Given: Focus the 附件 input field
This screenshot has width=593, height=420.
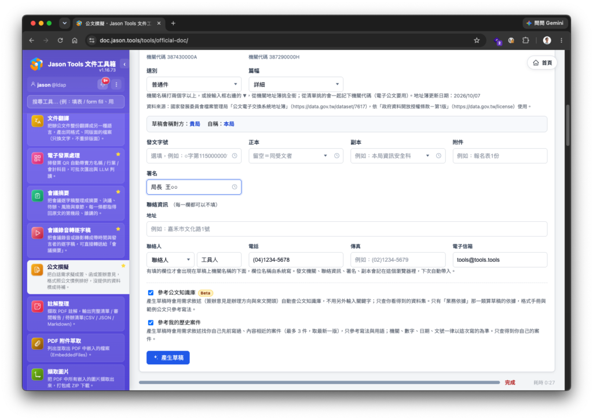Looking at the screenshot, I should [500, 156].
